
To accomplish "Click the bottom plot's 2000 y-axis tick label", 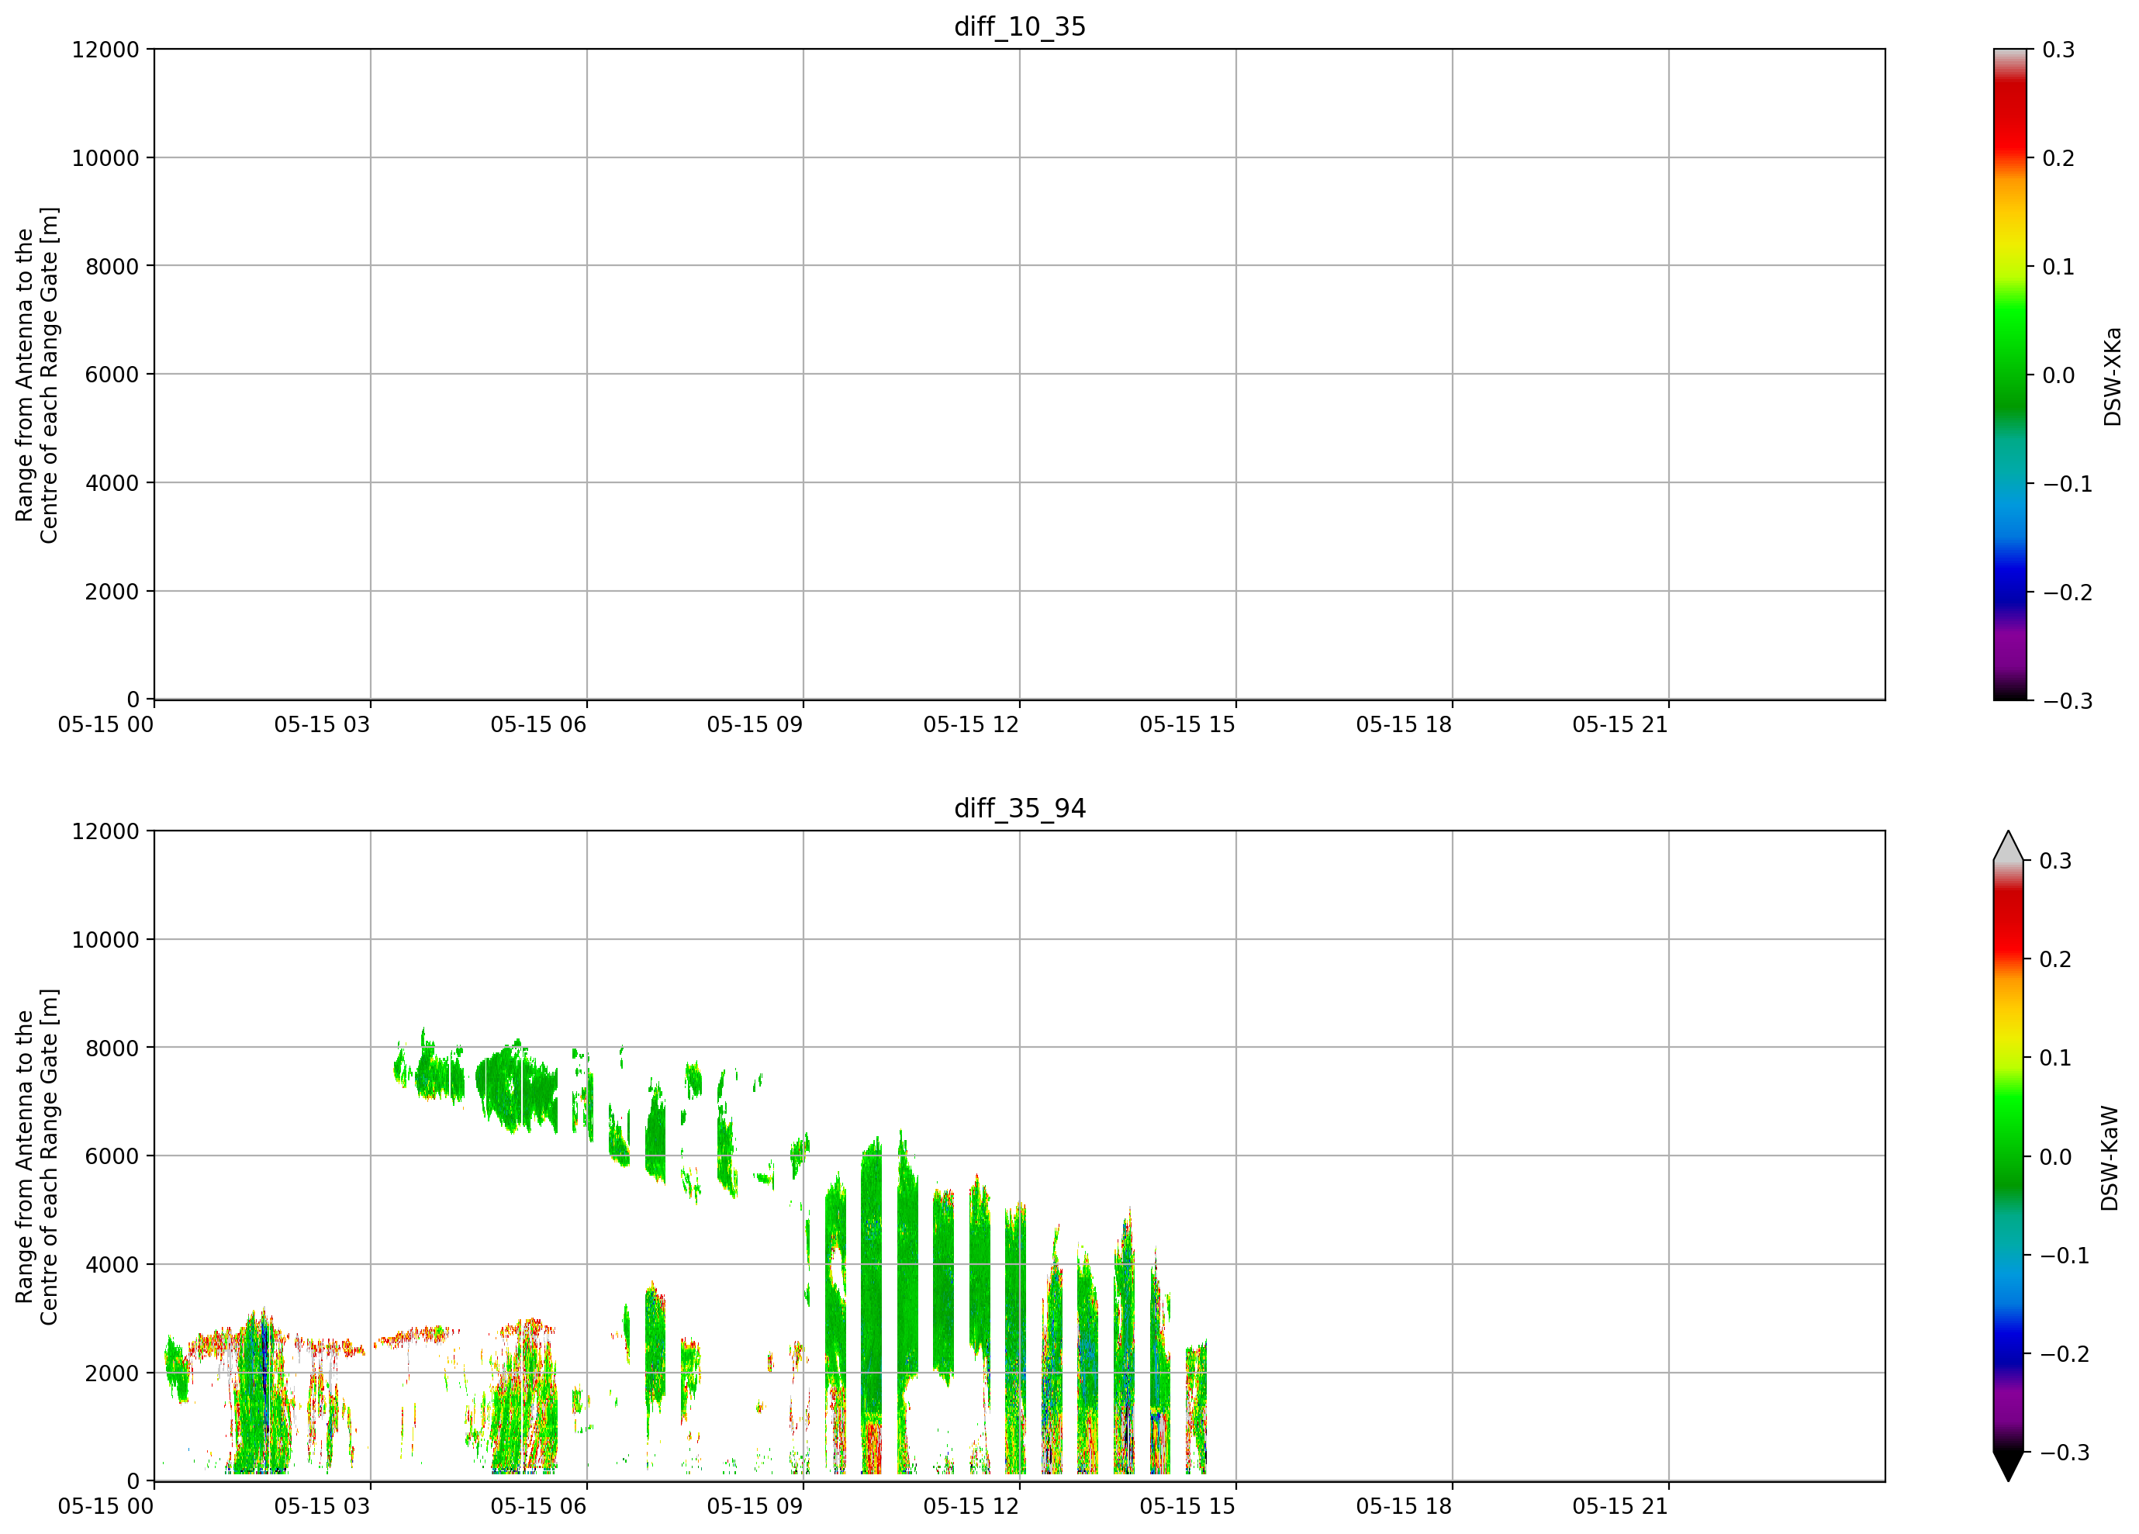I will click(x=112, y=1373).
